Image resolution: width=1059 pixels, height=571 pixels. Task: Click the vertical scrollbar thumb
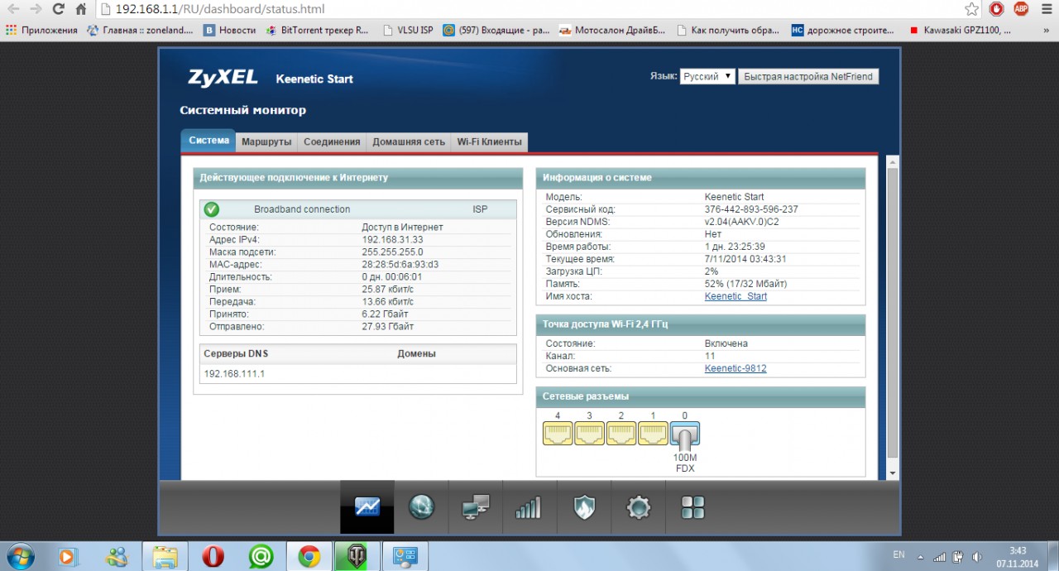coord(892,313)
